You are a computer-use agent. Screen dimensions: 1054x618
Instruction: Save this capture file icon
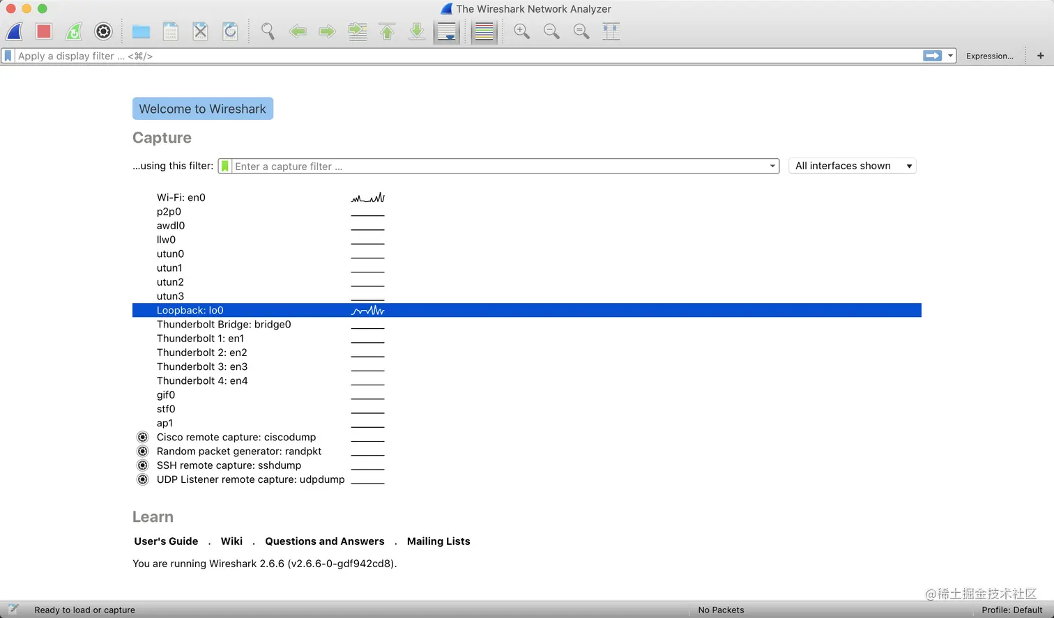pos(171,31)
